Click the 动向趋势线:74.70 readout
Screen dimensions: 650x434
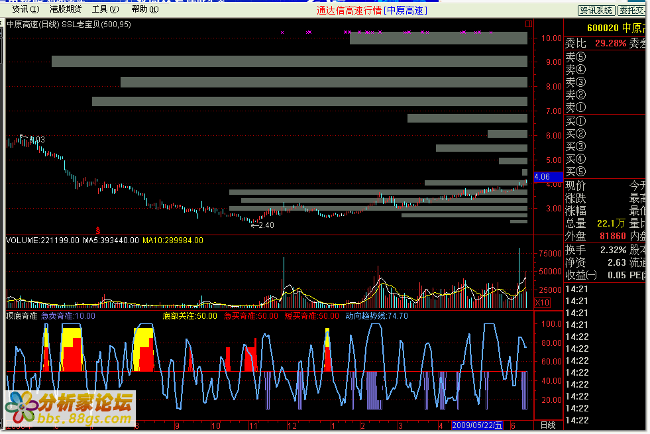tap(376, 316)
